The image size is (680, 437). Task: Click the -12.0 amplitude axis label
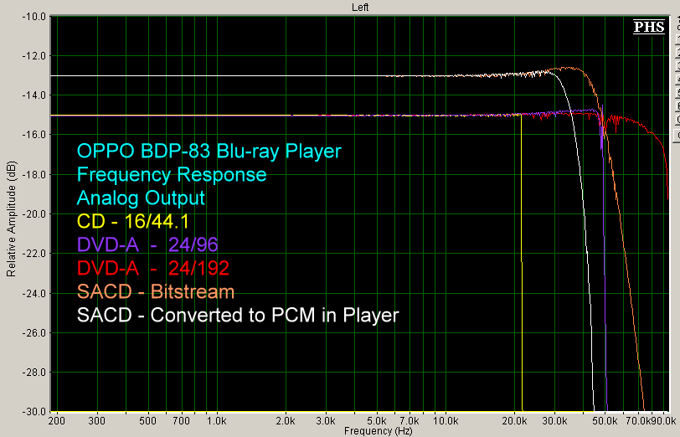coord(33,56)
